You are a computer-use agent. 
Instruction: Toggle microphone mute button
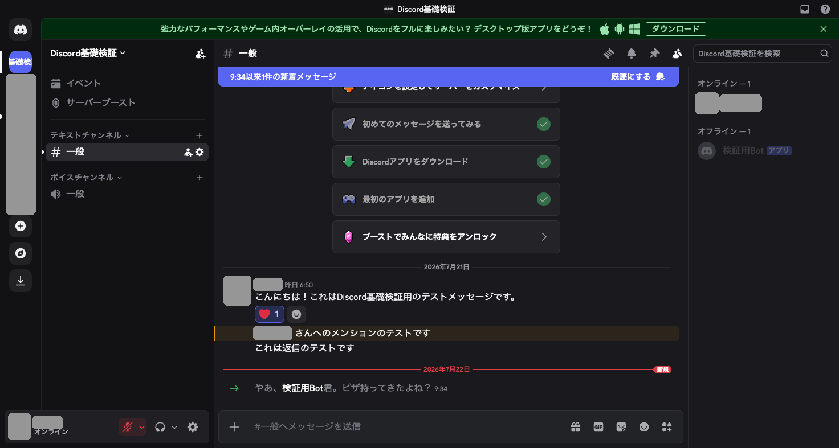pos(128,427)
